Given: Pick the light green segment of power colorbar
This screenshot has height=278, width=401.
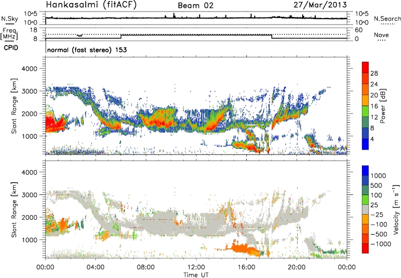Looking at the screenshot, I should 365,111.
